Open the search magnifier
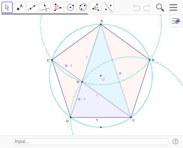Viewport: 183px width, 148px height. 160,8
